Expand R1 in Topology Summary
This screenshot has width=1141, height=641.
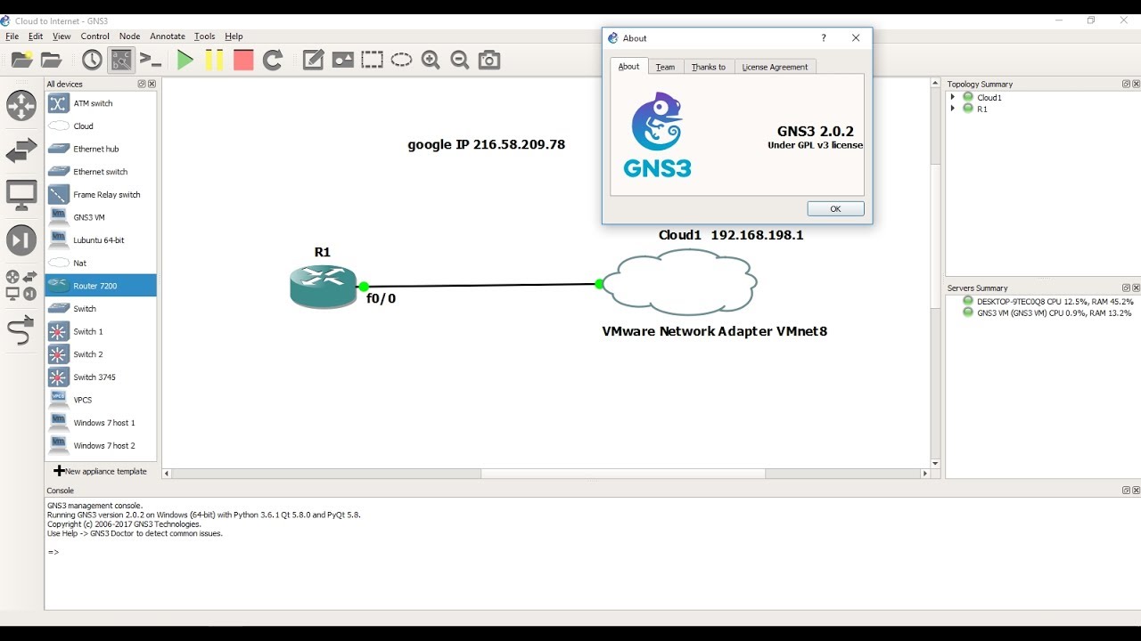[x=953, y=109]
